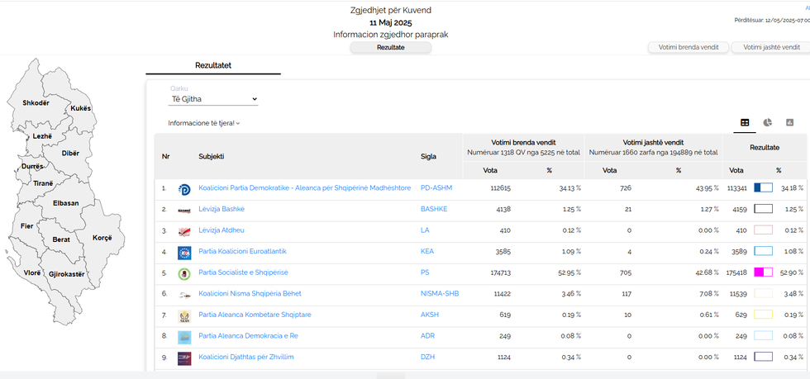Open the Rezultatet tab

coord(213,64)
